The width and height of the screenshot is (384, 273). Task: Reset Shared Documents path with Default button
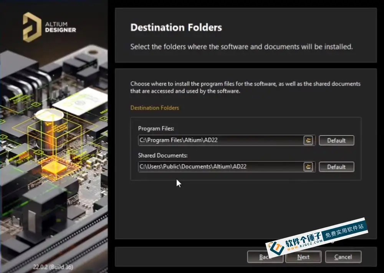(336, 167)
